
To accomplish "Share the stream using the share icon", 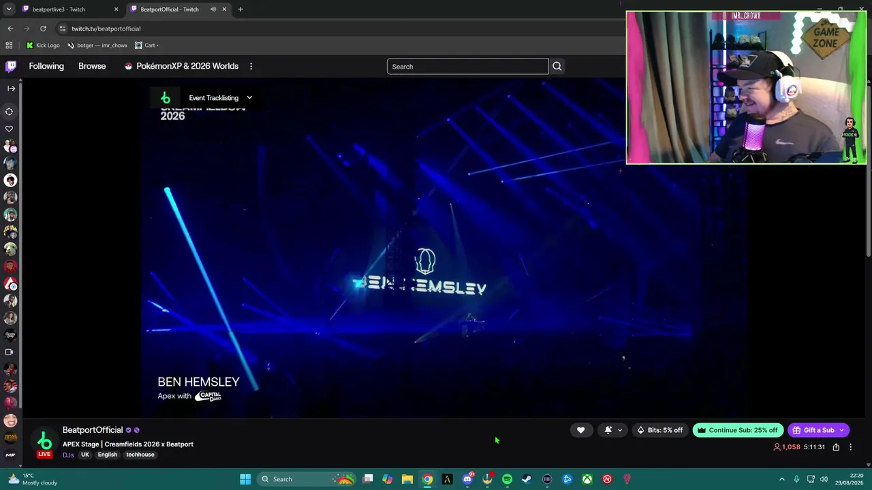I will tap(836, 447).
